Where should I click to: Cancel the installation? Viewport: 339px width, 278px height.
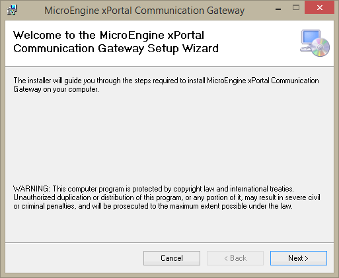[x=172, y=258]
